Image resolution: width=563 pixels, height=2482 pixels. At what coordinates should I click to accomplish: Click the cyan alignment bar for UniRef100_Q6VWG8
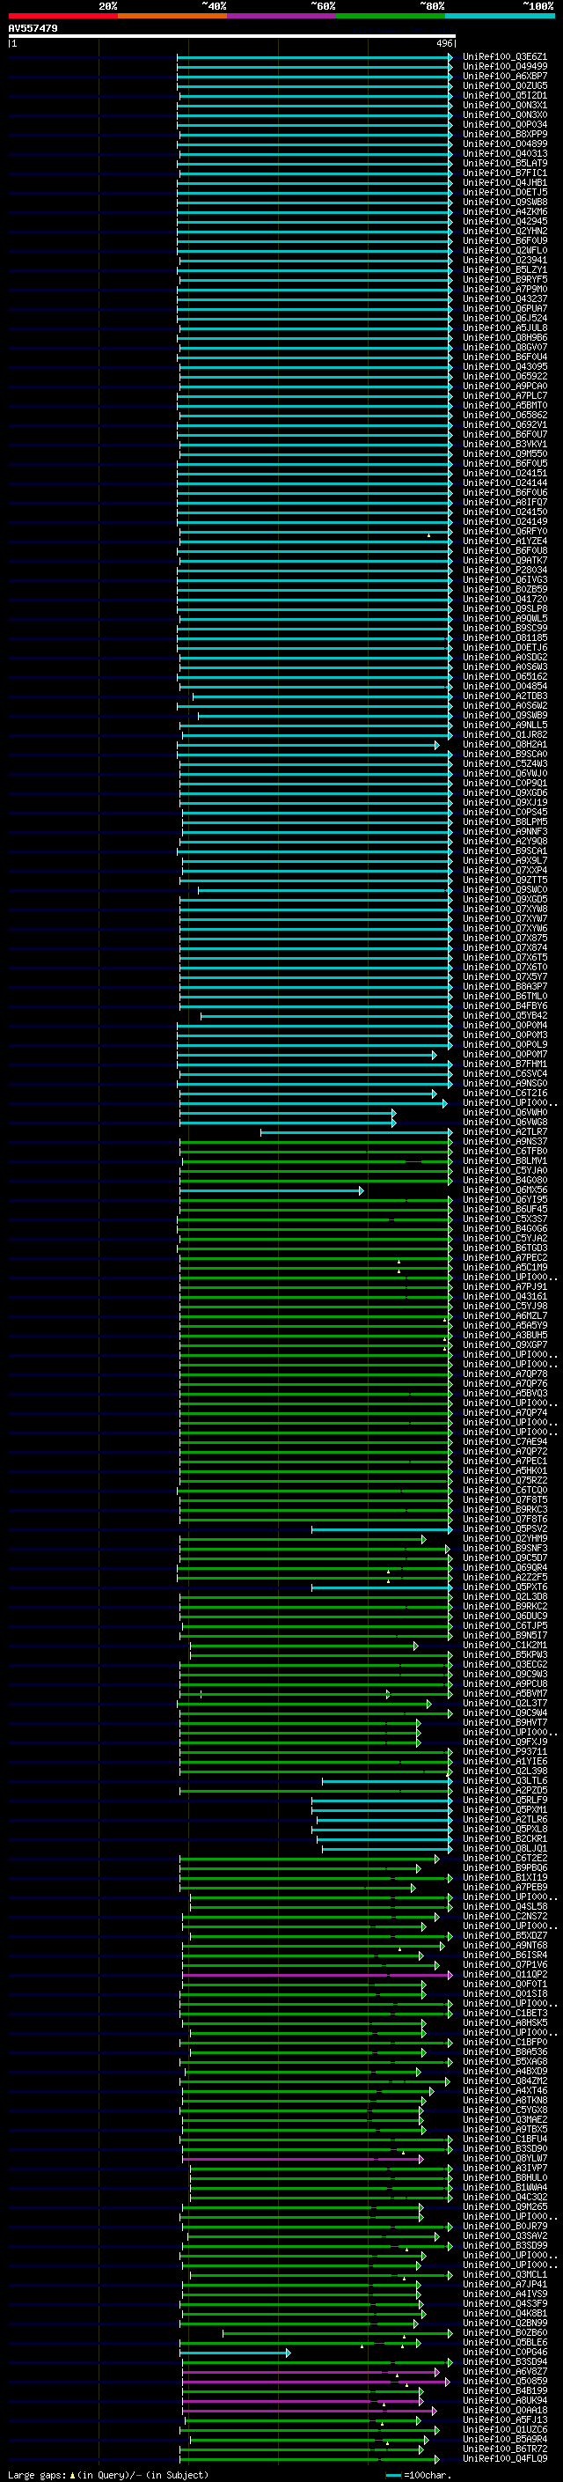288,1123
